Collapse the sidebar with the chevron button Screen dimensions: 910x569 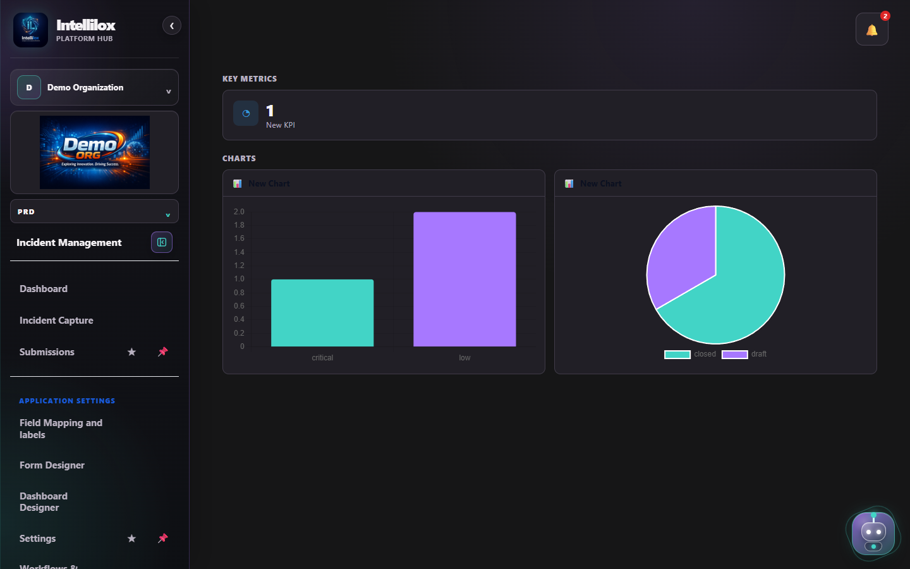click(172, 25)
